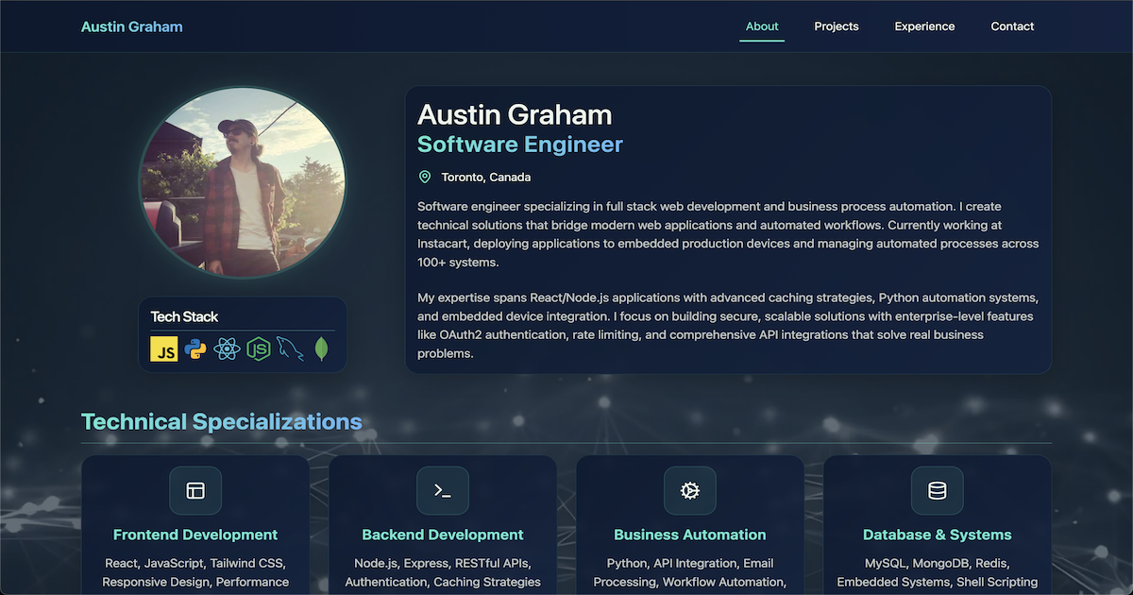Click the Database & Systems database icon
The image size is (1133, 595).
pos(937,490)
